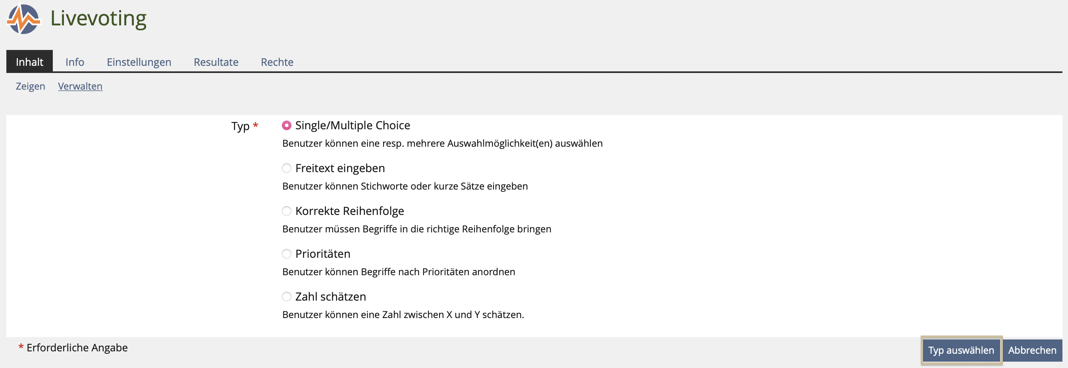This screenshot has width=1068, height=368.
Task: Click the Abbrechen button
Action: pyautogui.click(x=1032, y=350)
